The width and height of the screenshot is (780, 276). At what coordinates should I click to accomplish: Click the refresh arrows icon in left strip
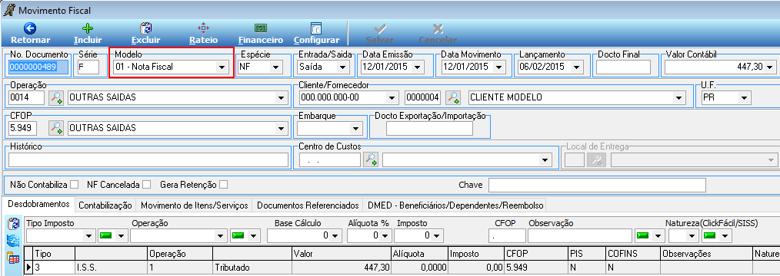12,241
